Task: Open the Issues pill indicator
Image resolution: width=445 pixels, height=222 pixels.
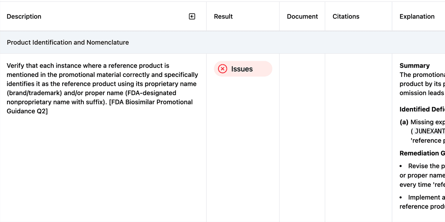Action: (243, 69)
